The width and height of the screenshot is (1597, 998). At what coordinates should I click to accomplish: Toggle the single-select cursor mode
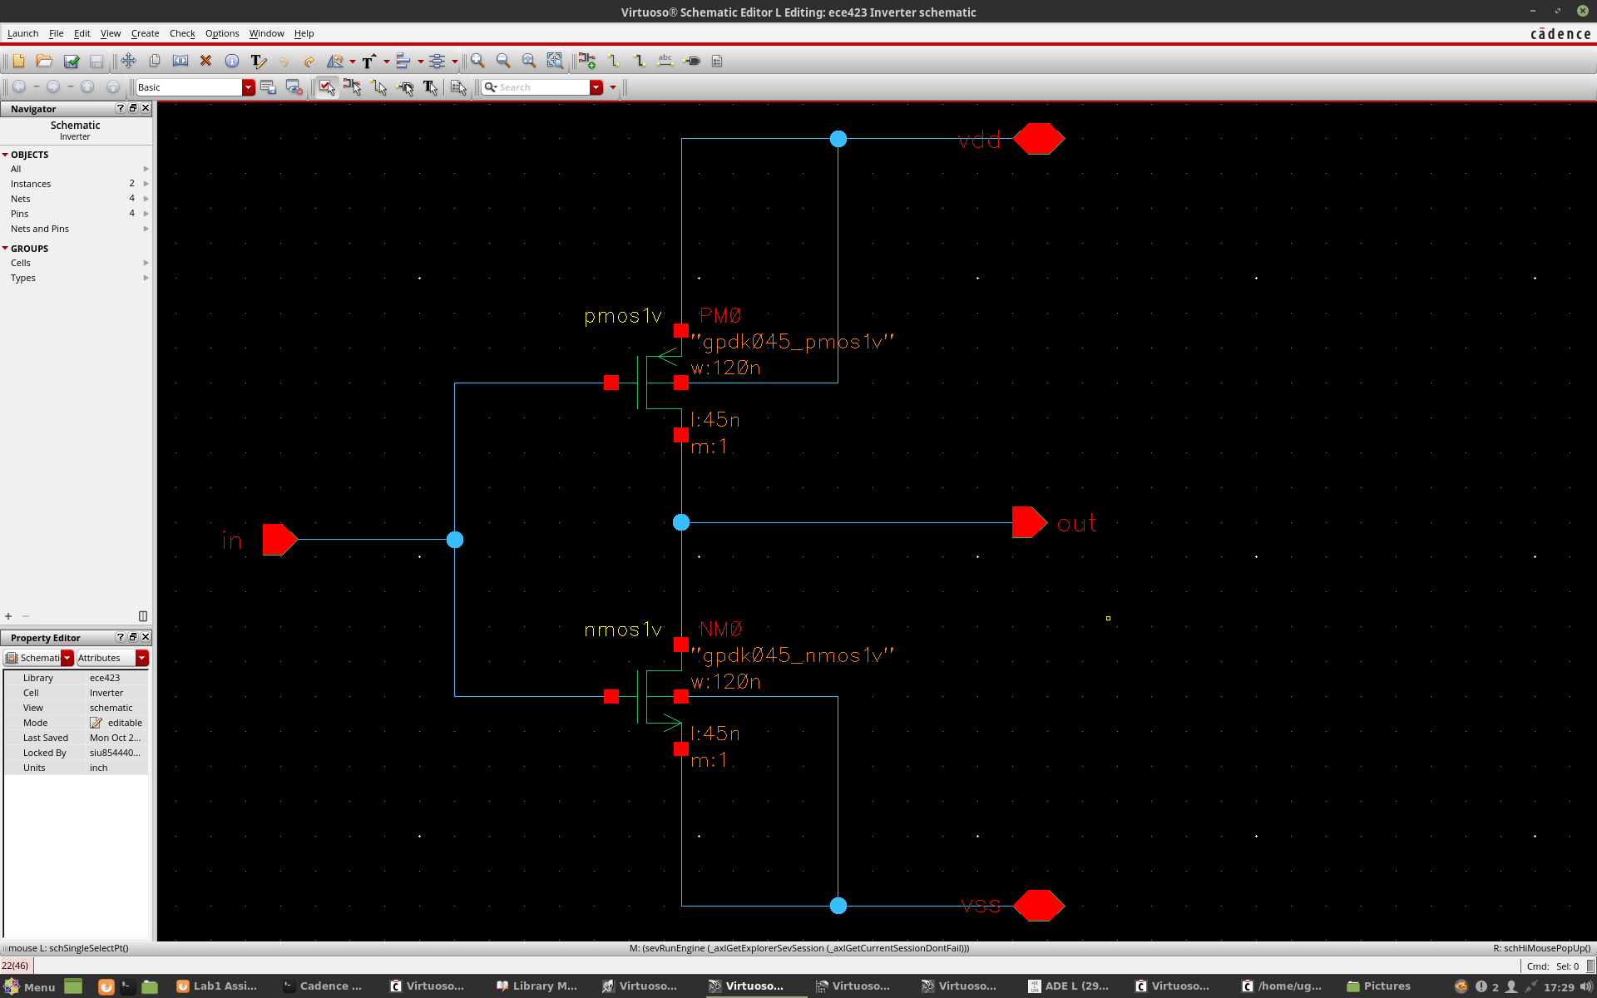point(327,87)
